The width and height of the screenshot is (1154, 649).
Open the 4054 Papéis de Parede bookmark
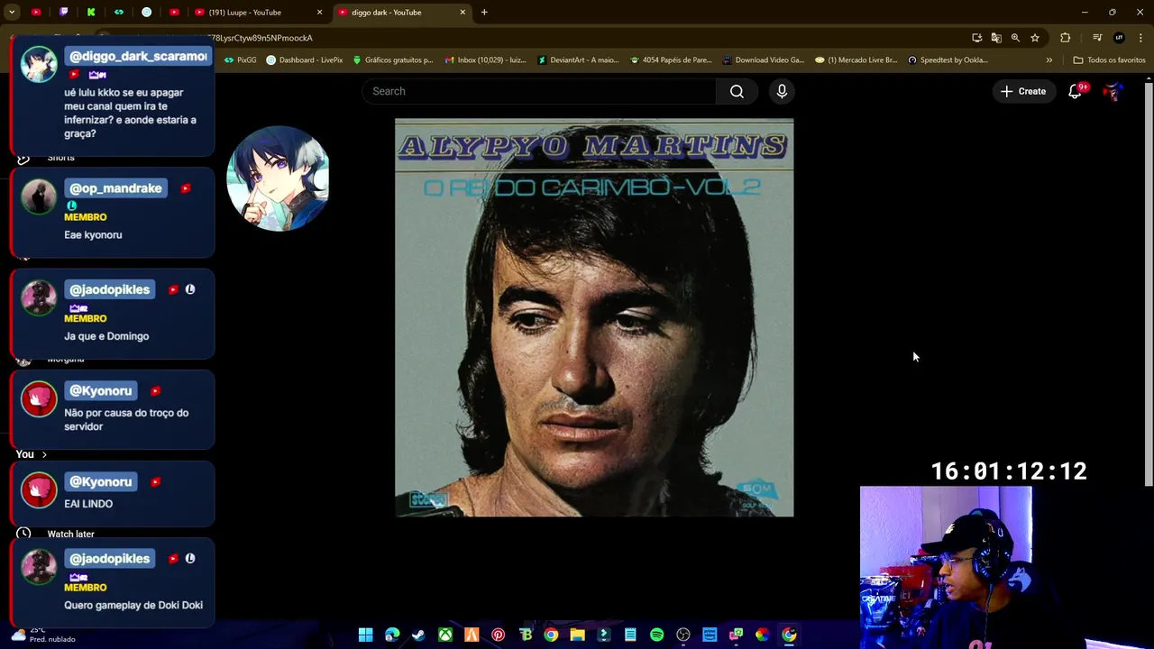(x=672, y=60)
